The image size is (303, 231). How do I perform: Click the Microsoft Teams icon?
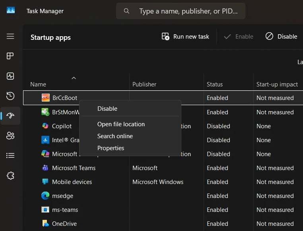45,168
